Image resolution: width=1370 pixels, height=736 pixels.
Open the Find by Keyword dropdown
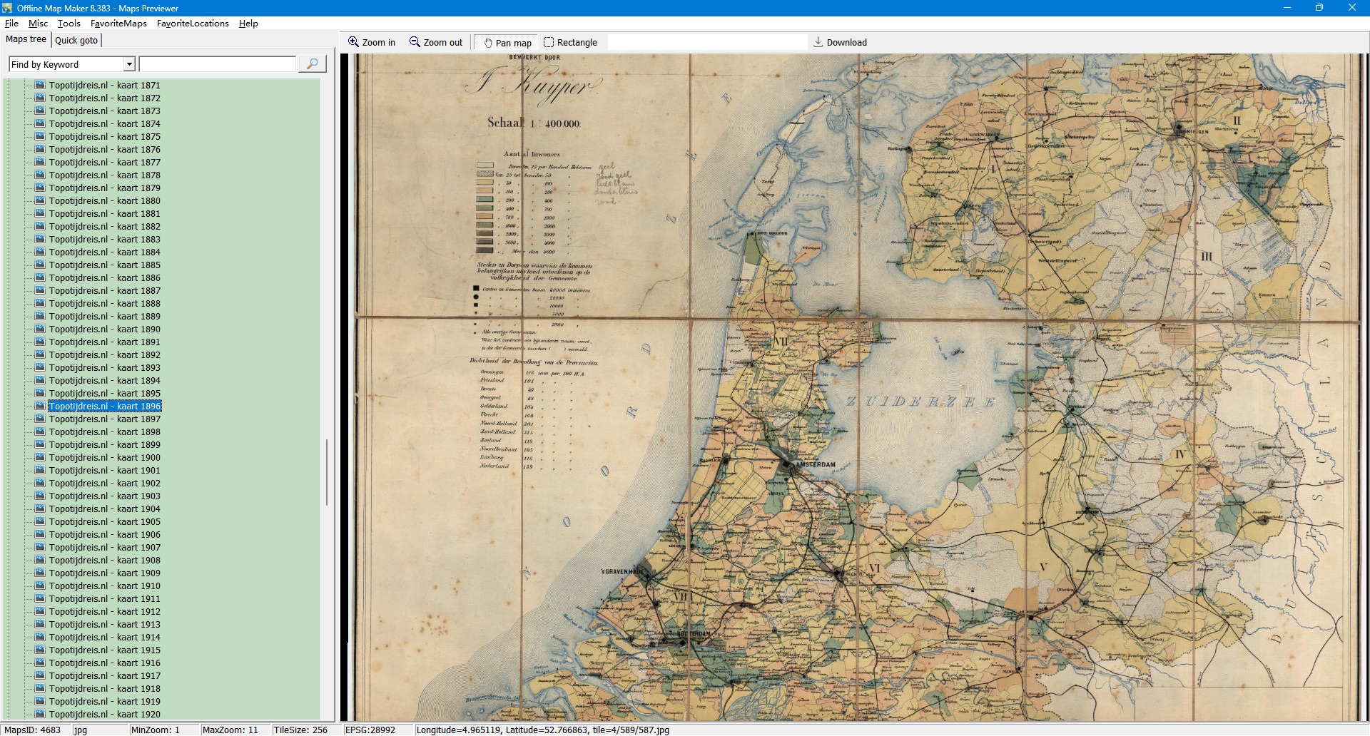(x=129, y=64)
